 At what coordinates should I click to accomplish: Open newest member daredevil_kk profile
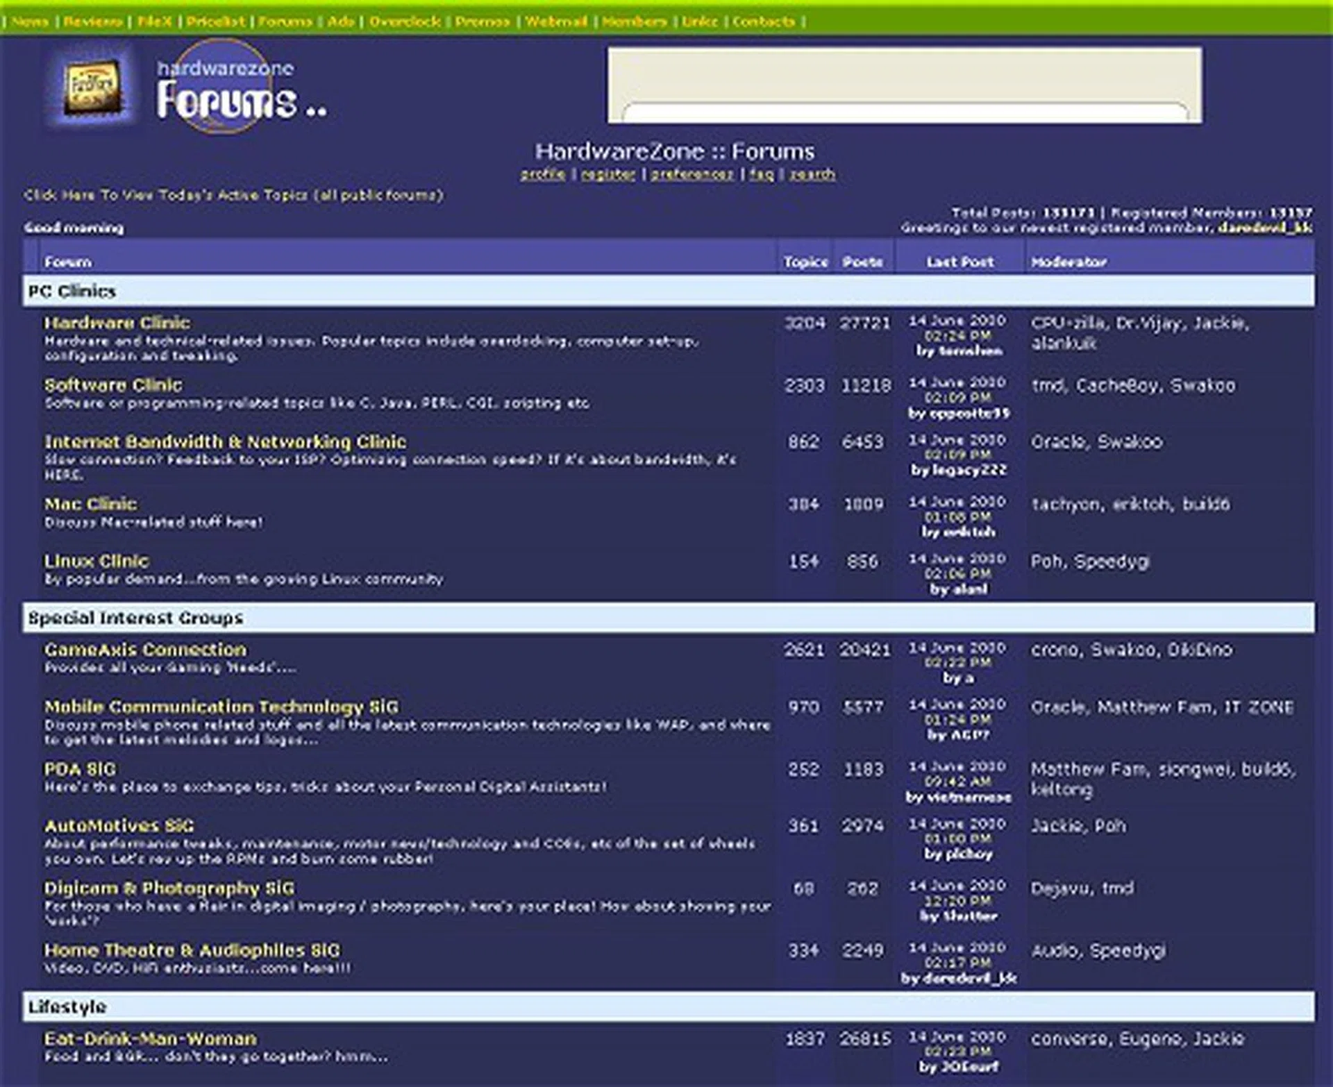[1265, 228]
